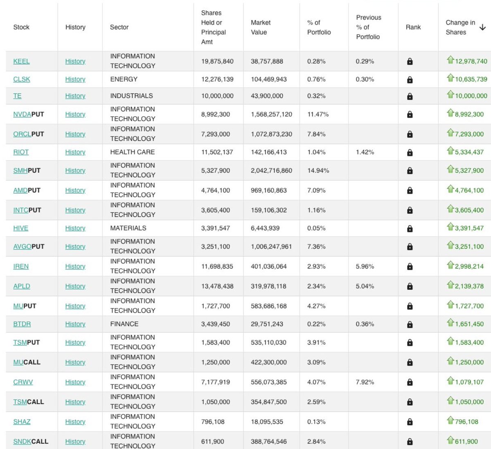Image resolution: width=491 pixels, height=449 pixels.
Task: Click green up arrow beside 796,108
Action: pyautogui.click(x=450, y=421)
